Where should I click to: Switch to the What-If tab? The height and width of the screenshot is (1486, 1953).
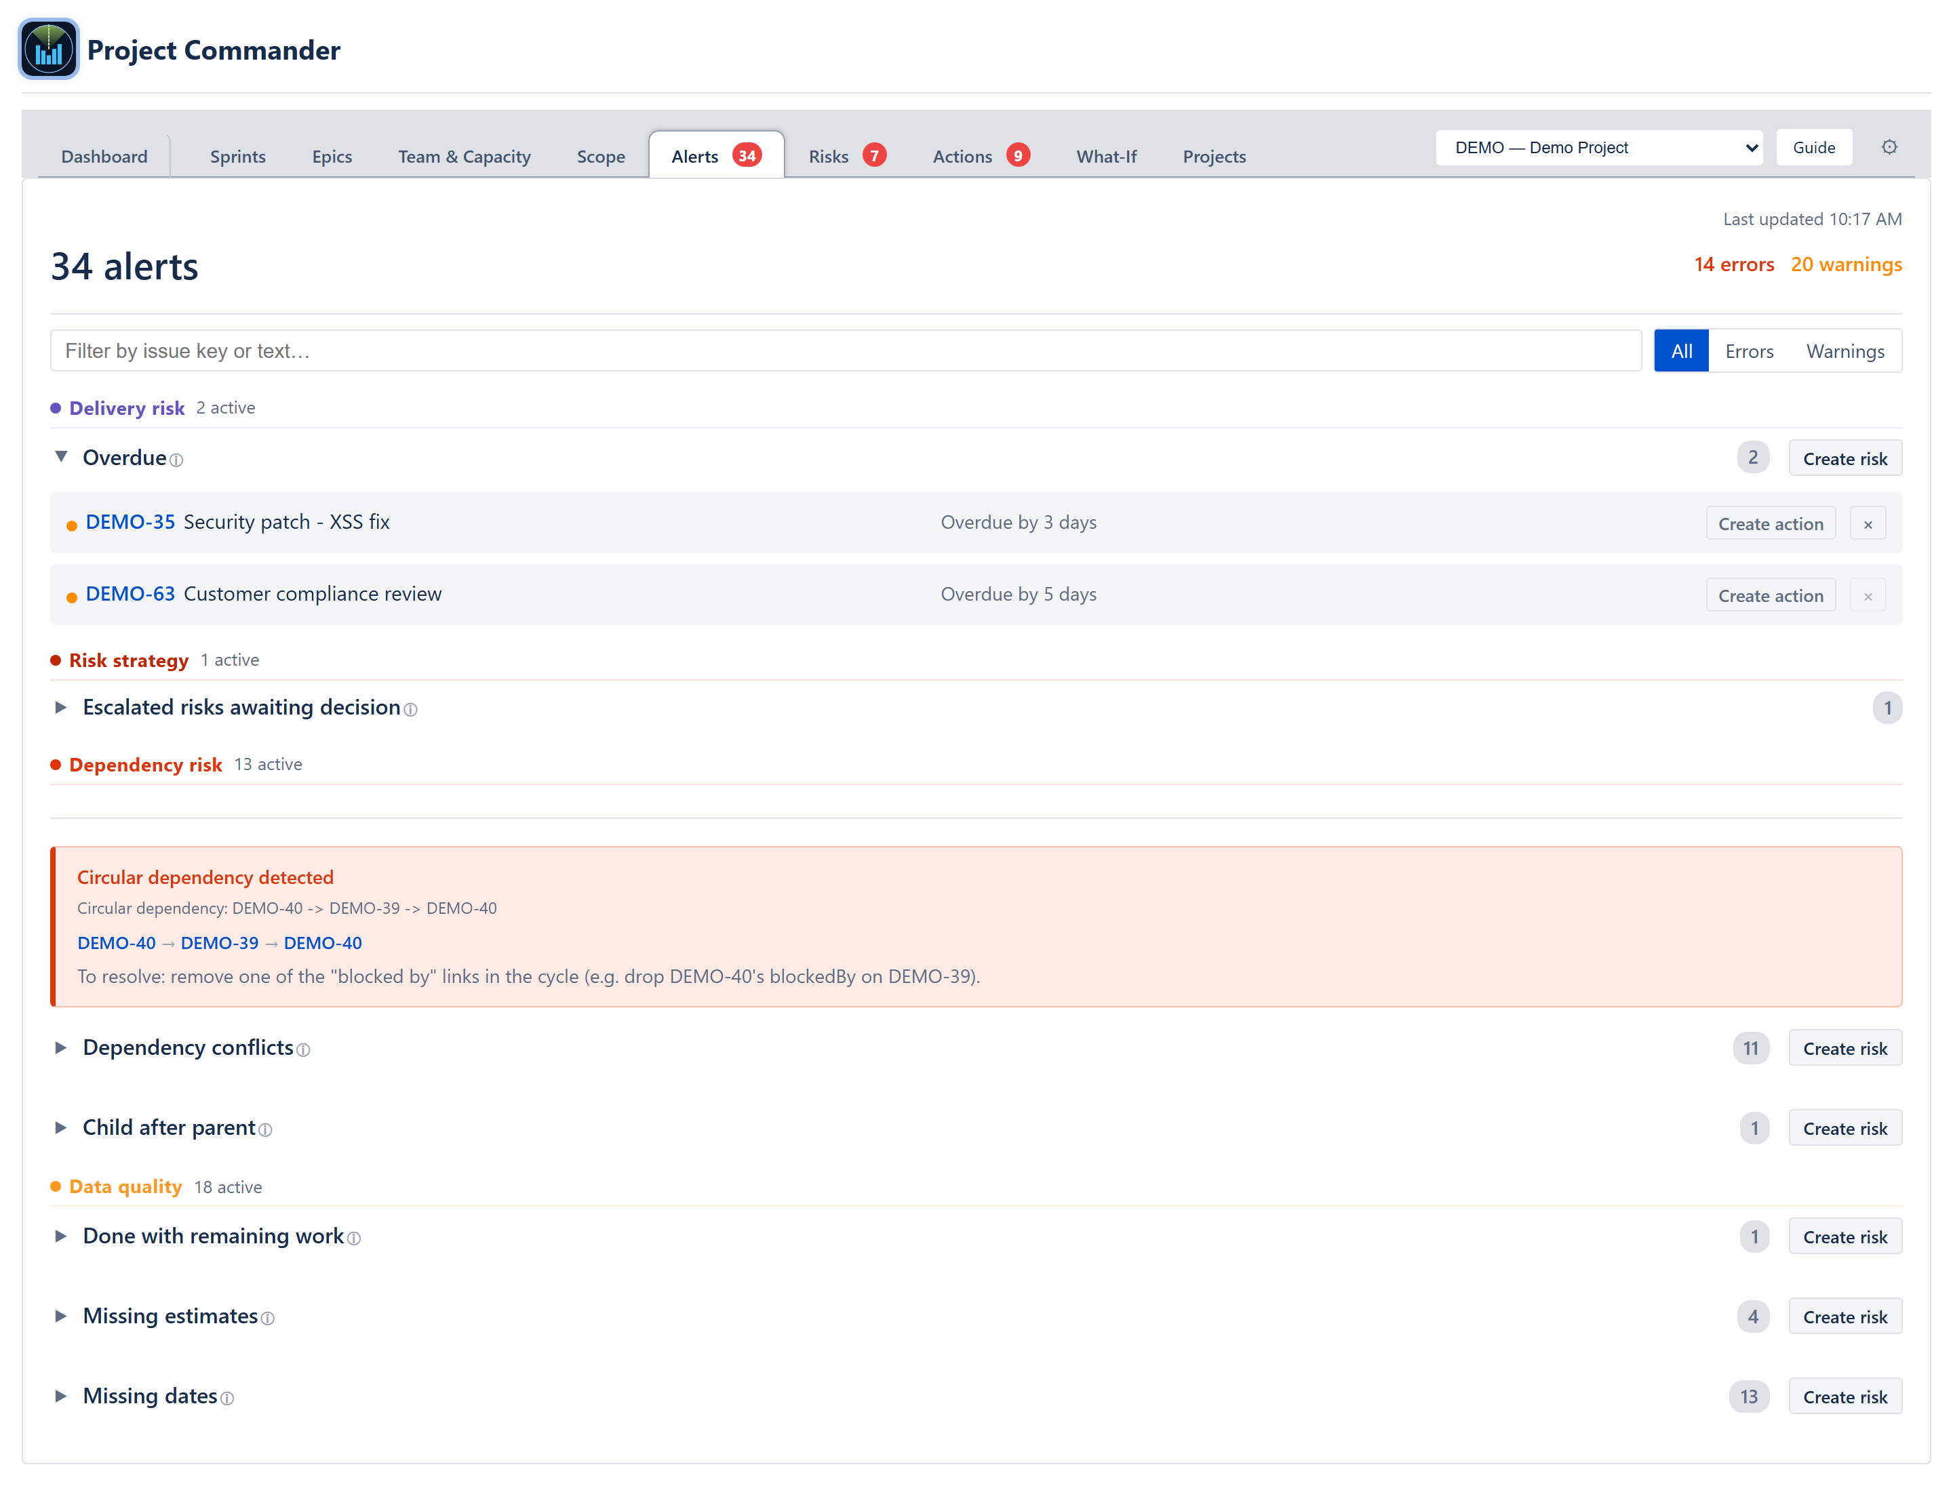(x=1106, y=157)
